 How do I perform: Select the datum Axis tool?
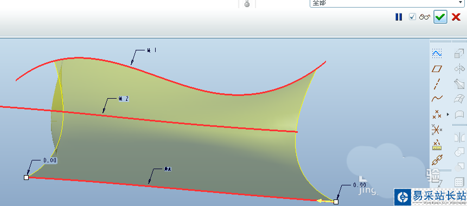tap(437, 84)
